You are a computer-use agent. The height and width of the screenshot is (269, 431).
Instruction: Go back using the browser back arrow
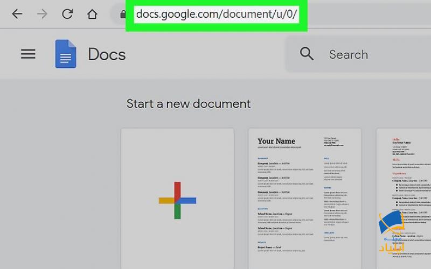(x=17, y=14)
